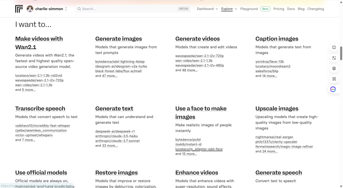Open lucataco/moondream2 model link

coord(273,66)
